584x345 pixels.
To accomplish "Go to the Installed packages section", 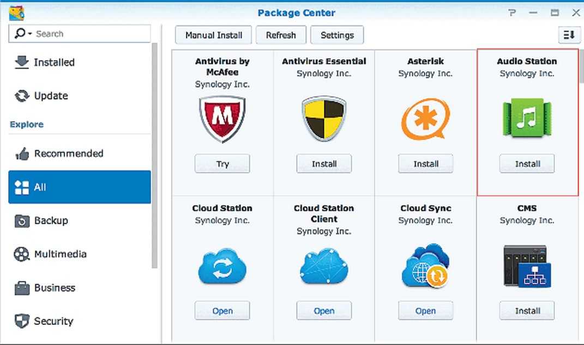I will click(x=53, y=63).
